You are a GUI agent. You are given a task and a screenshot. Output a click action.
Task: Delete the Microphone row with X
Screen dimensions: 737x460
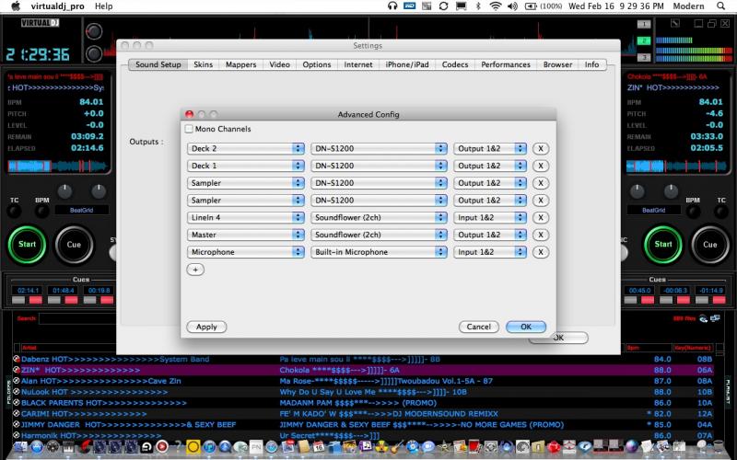[541, 252]
